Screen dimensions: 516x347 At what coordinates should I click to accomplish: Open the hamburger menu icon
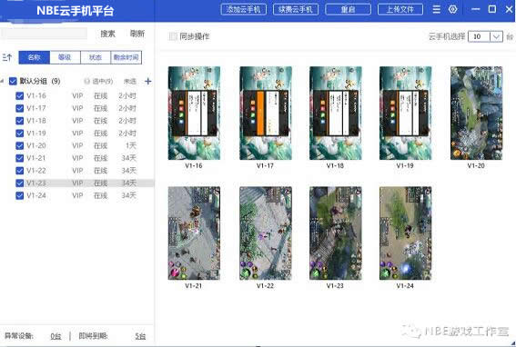pos(436,9)
